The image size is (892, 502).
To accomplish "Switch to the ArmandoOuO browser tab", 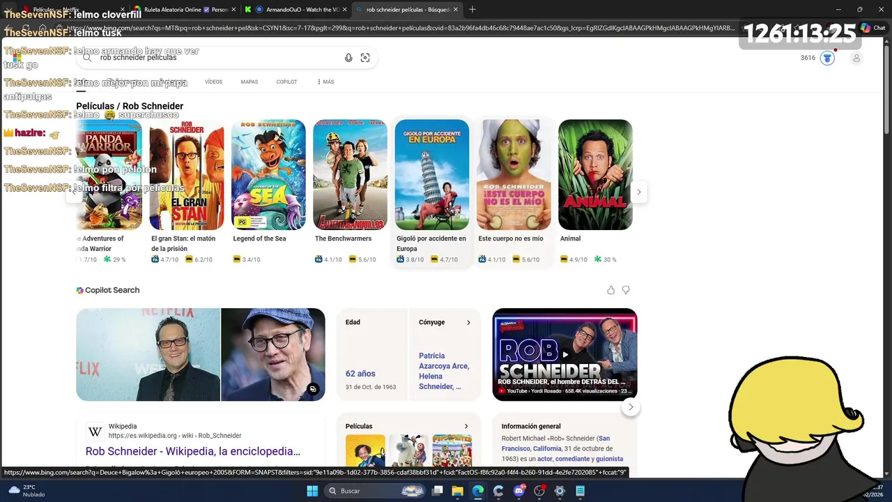I will (296, 10).
